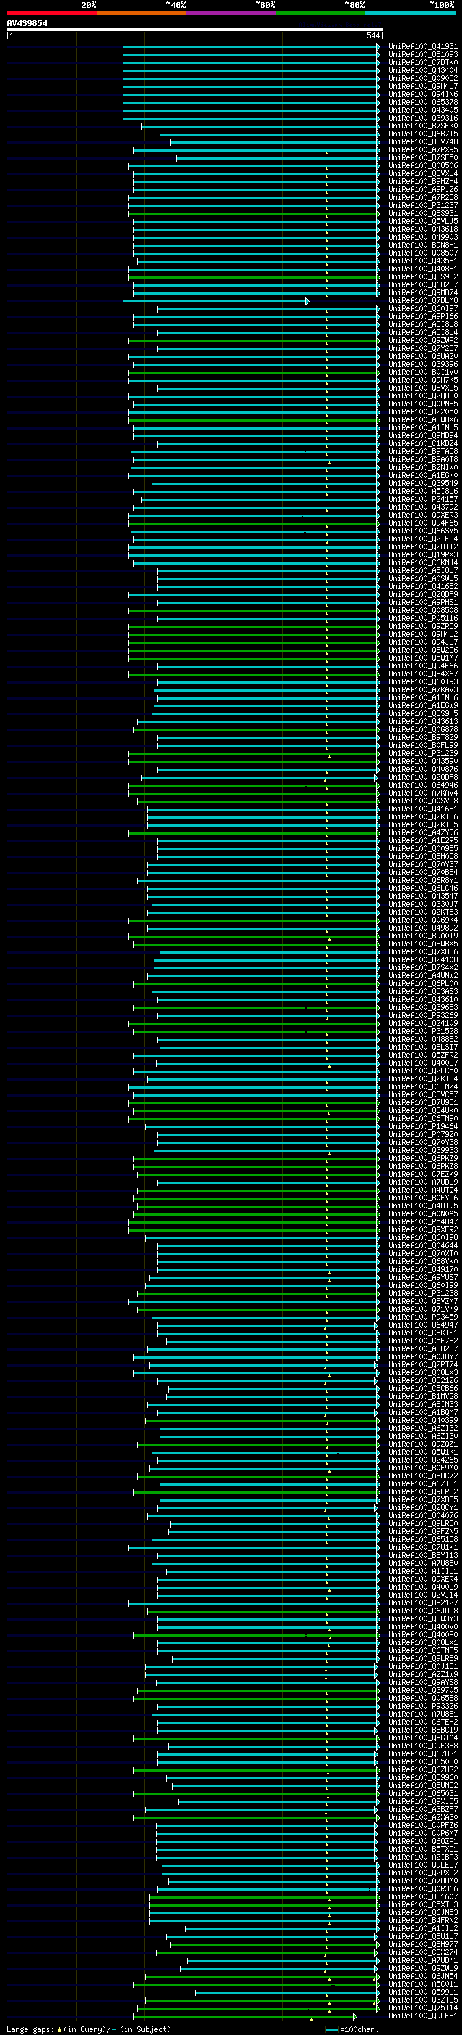Select label UniRef100_P93269
This screenshot has width=462, height=2035.
[423, 1015]
